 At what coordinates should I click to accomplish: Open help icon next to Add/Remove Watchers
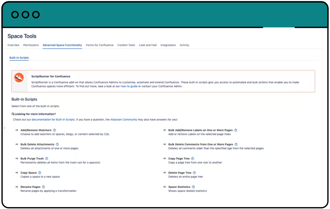(54, 130)
